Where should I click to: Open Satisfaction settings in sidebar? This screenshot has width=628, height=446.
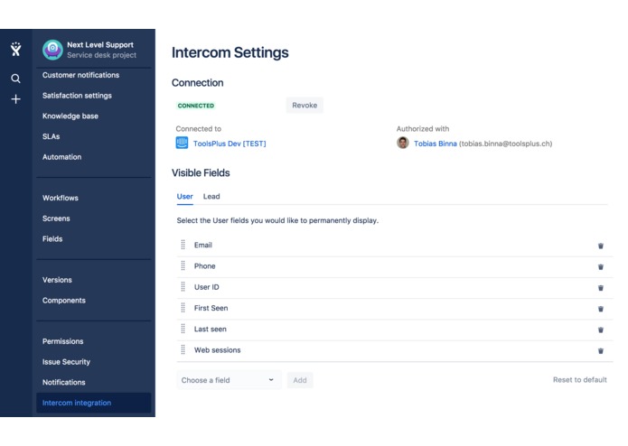pyautogui.click(x=77, y=96)
